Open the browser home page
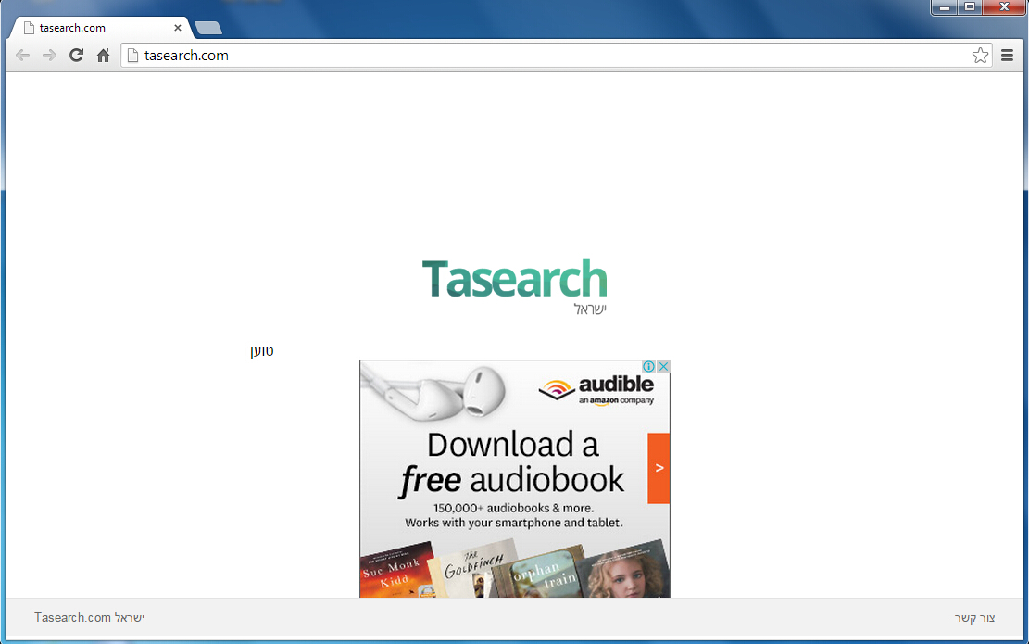This screenshot has height=644, width=1029. pos(103,56)
